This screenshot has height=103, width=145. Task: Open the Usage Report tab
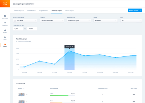43,10
